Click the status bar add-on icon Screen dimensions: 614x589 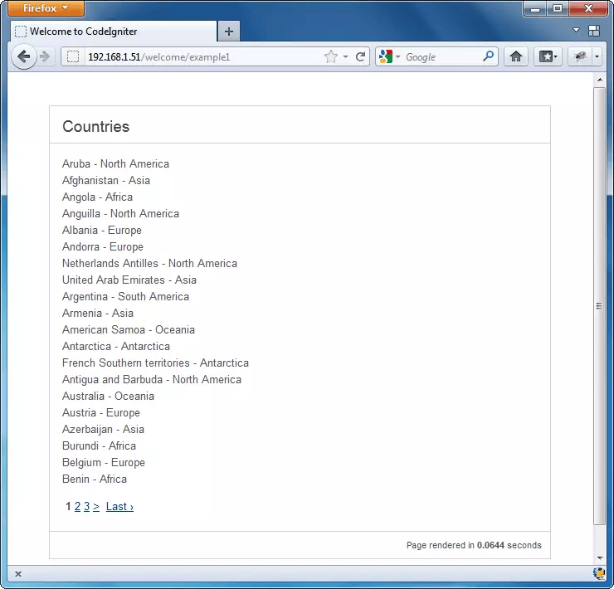[599, 574]
